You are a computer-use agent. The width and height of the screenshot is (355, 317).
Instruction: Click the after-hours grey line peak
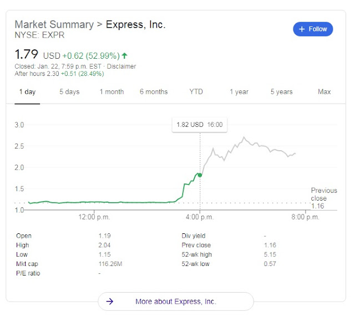(244, 138)
